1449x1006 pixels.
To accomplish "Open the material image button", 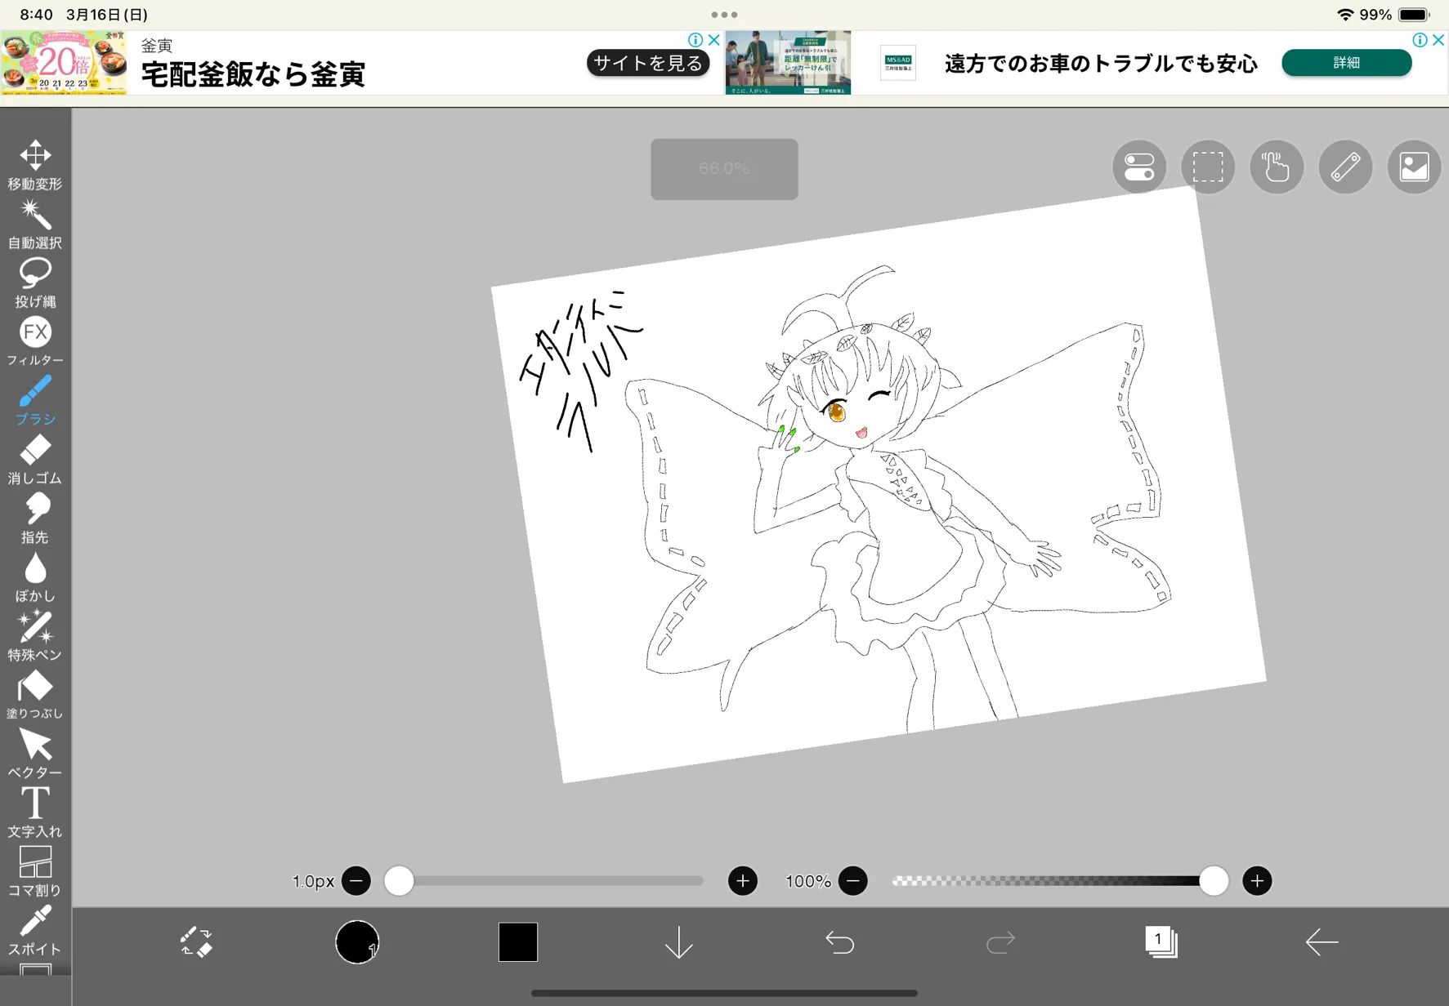I will 1414,167.
